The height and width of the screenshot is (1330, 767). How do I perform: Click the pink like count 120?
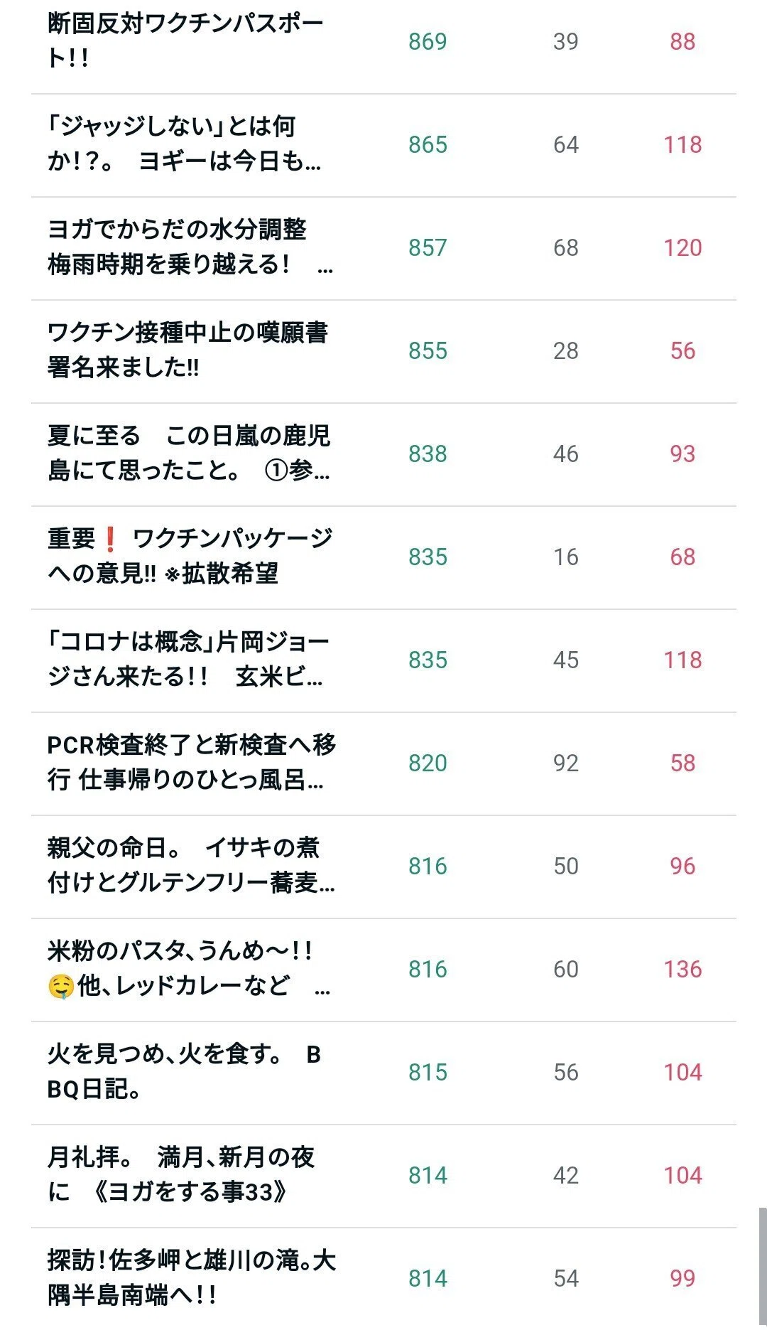(x=682, y=247)
